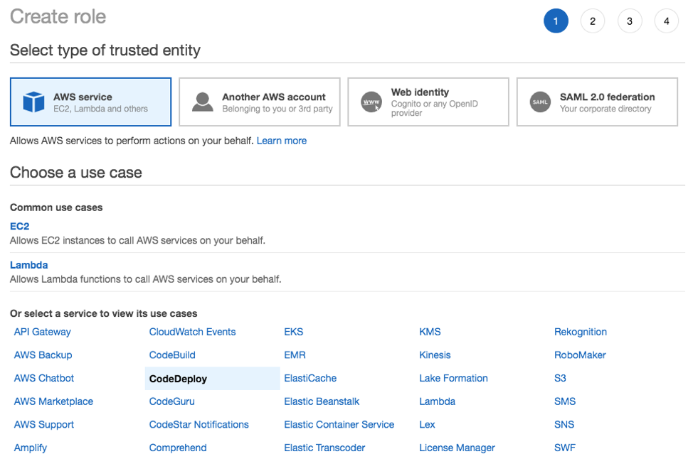Click the highlighted CodeDeploy service
Viewport: 693px width, 454px height.
tap(213, 379)
